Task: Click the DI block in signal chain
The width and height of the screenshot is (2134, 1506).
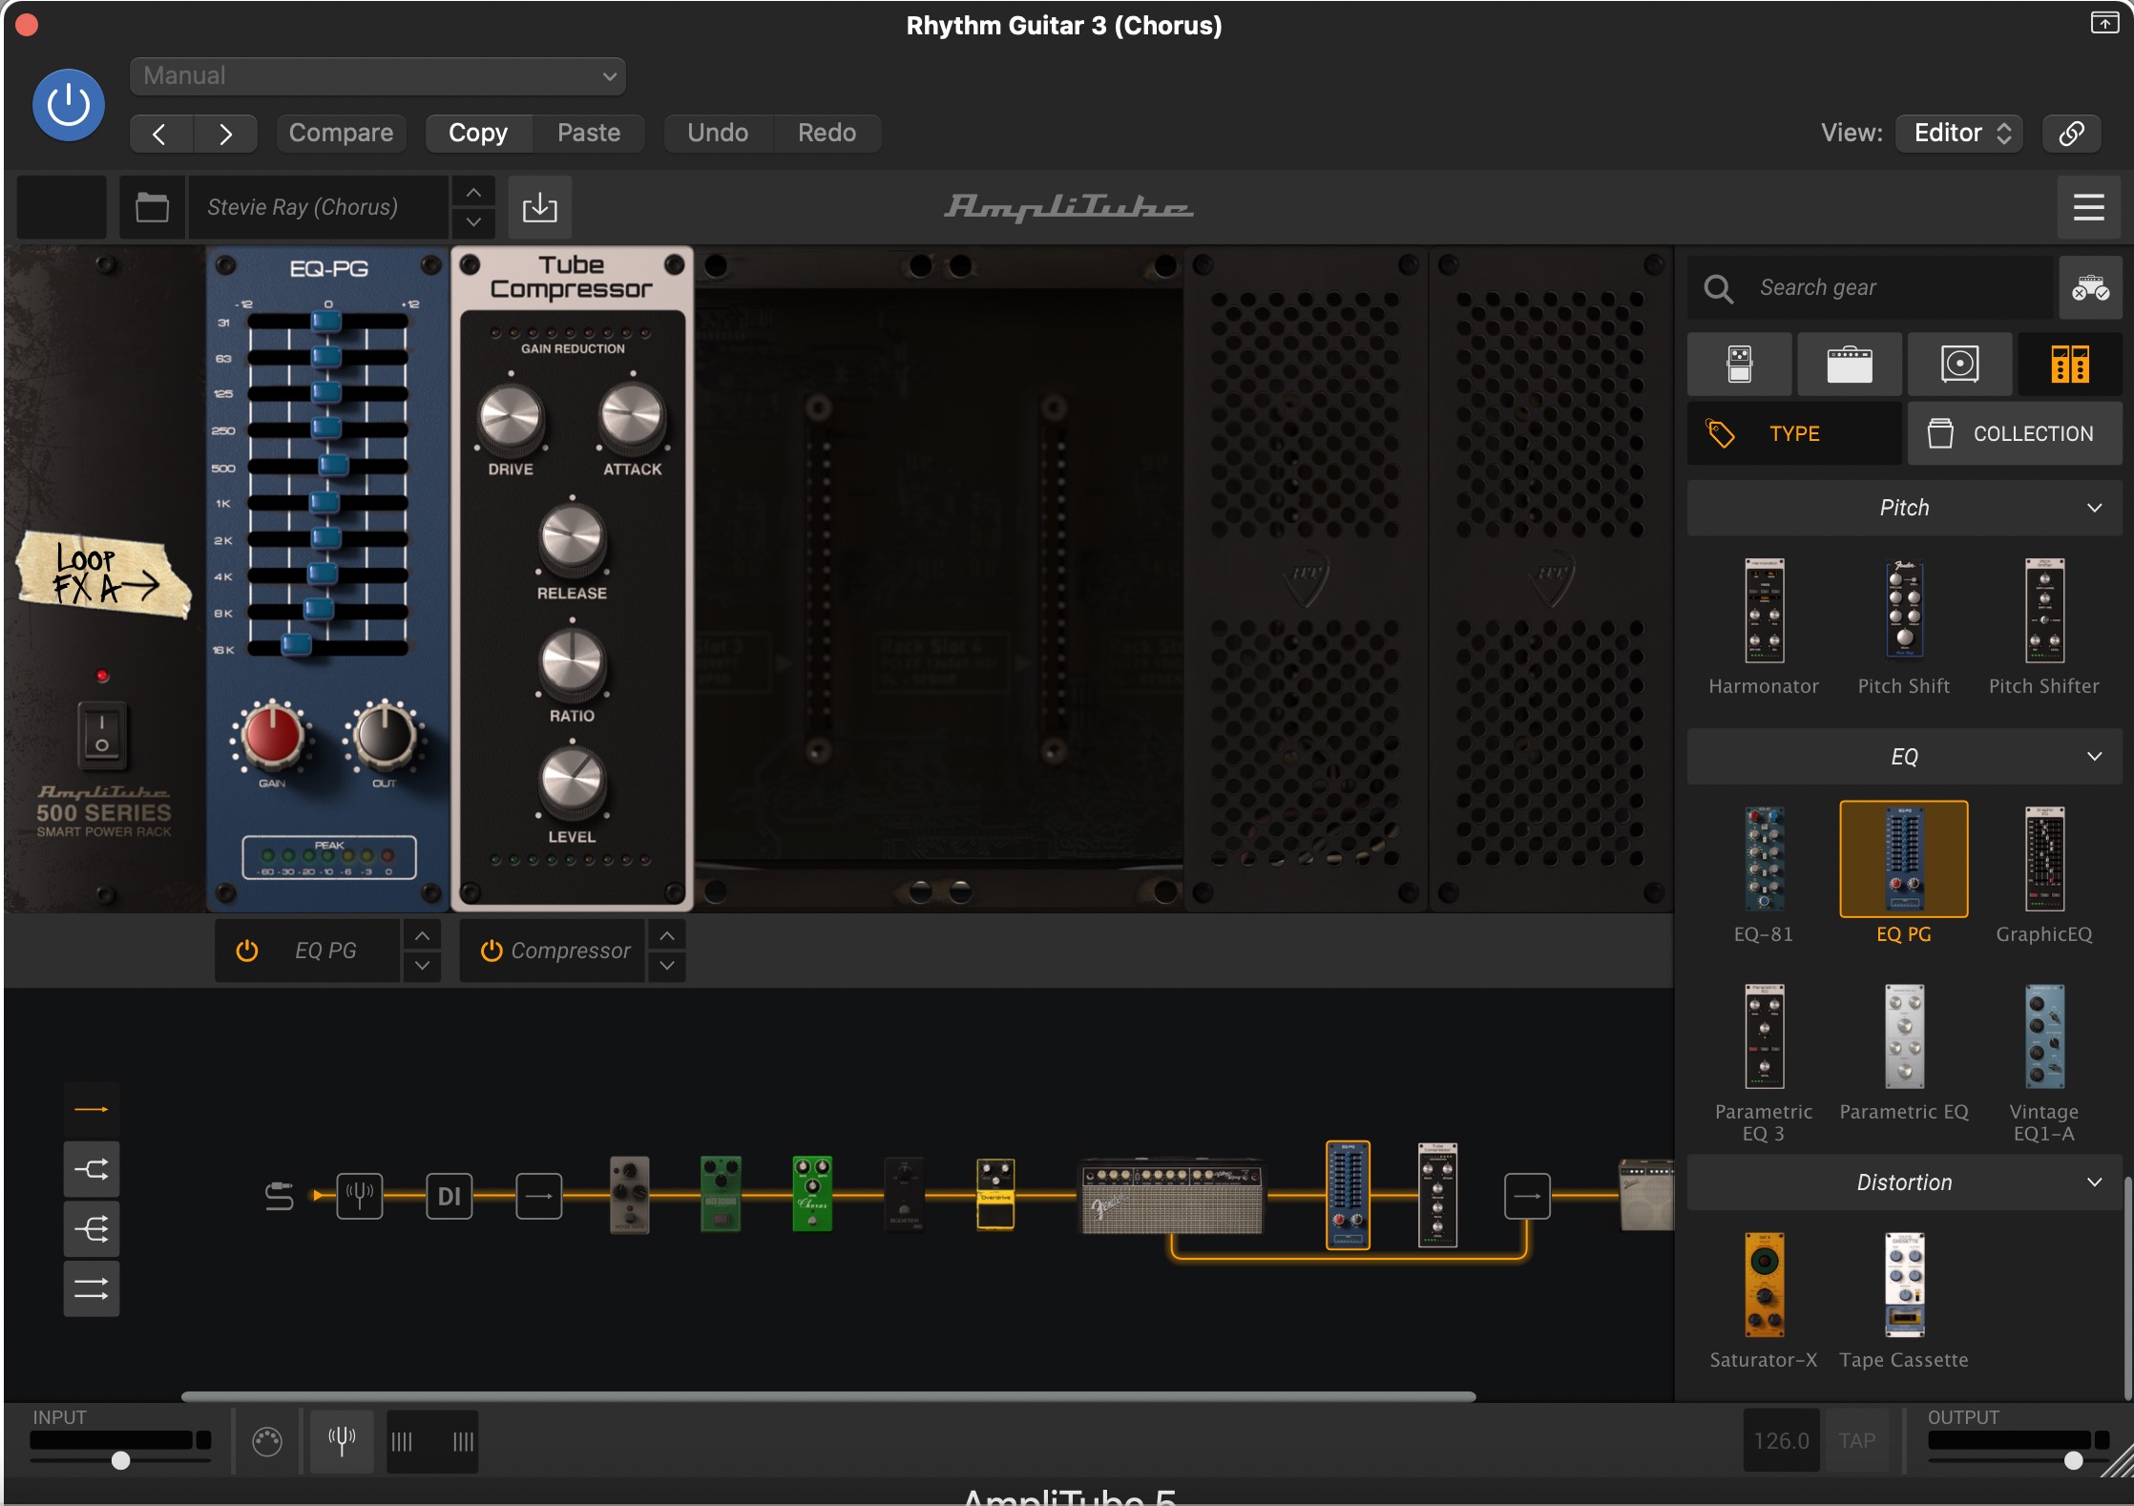Action: coord(449,1196)
